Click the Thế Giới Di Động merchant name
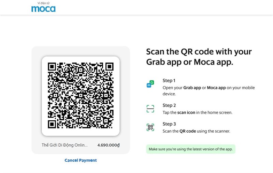Image resolution: width=273 pixels, height=173 pixels. pos(64,145)
